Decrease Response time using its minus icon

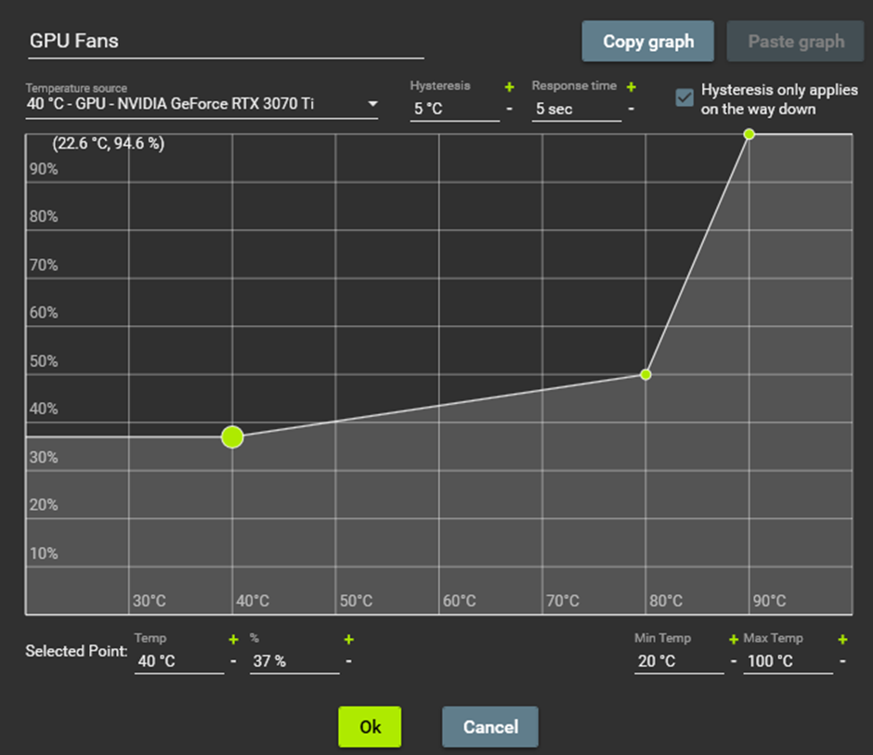[x=632, y=110]
